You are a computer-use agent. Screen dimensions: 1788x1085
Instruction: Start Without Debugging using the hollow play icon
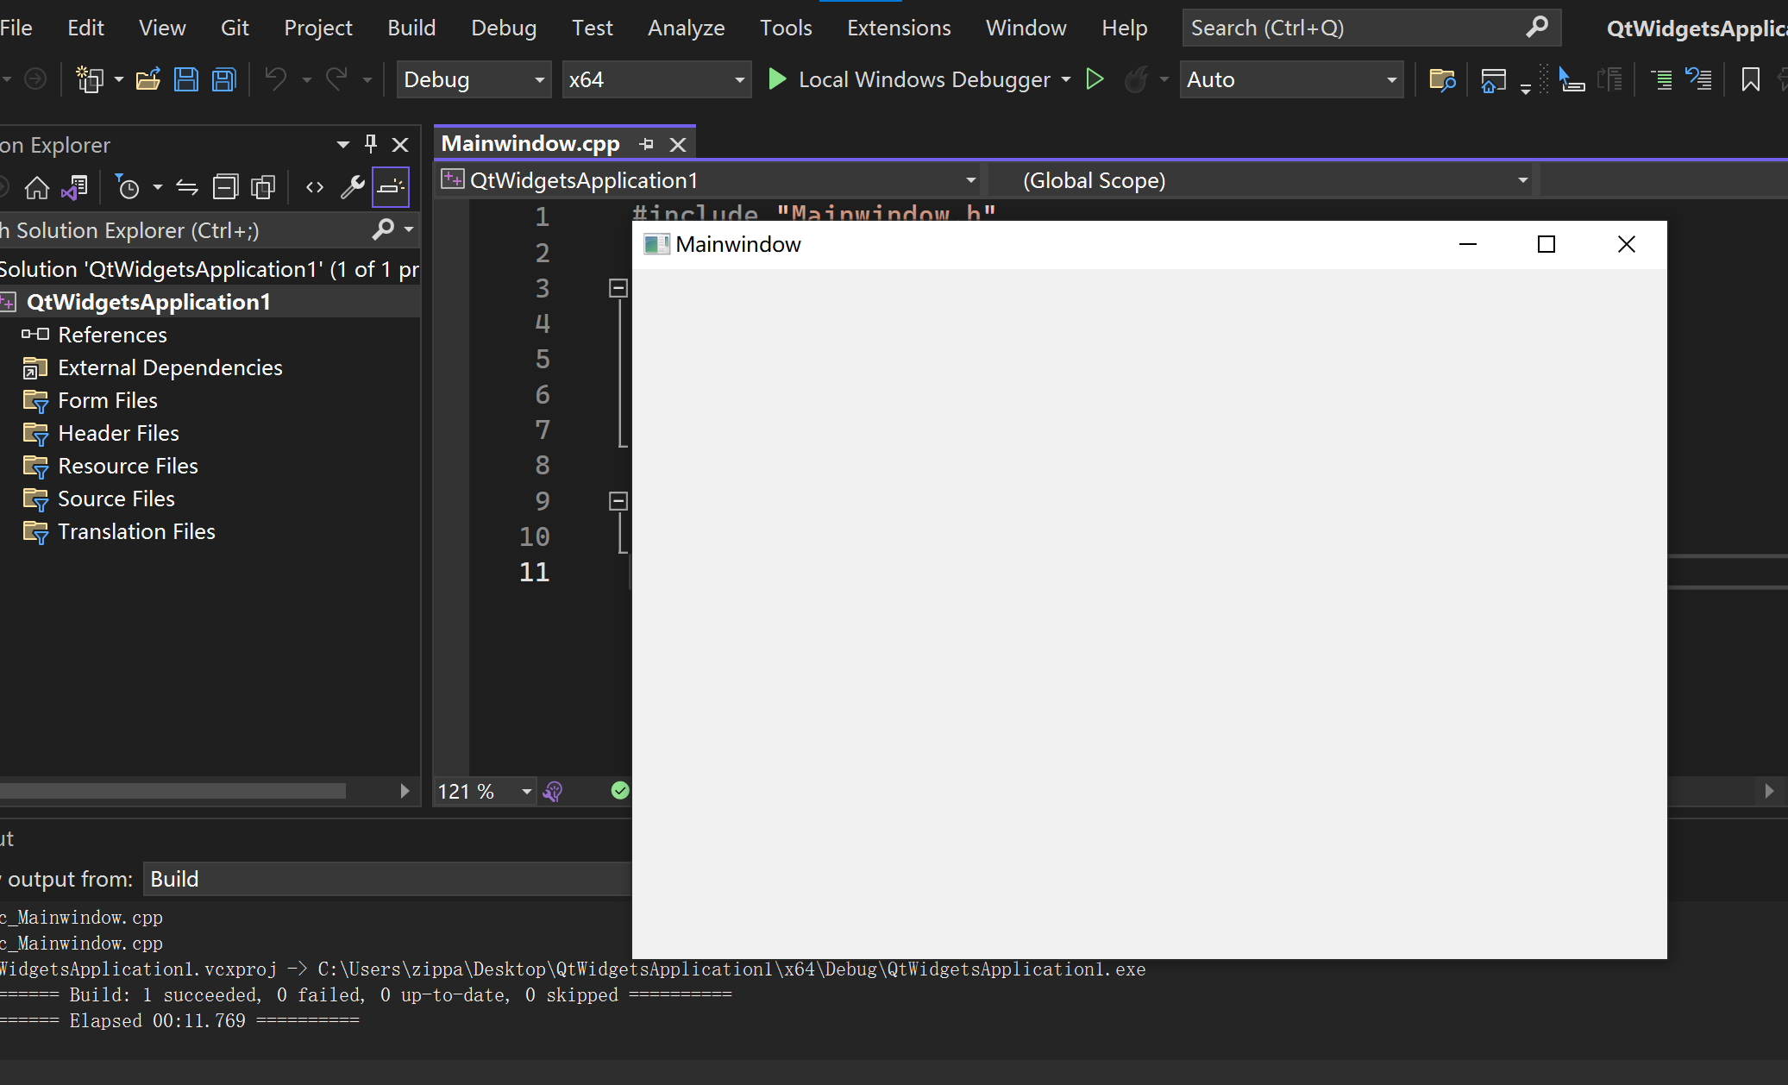coord(1095,80)
